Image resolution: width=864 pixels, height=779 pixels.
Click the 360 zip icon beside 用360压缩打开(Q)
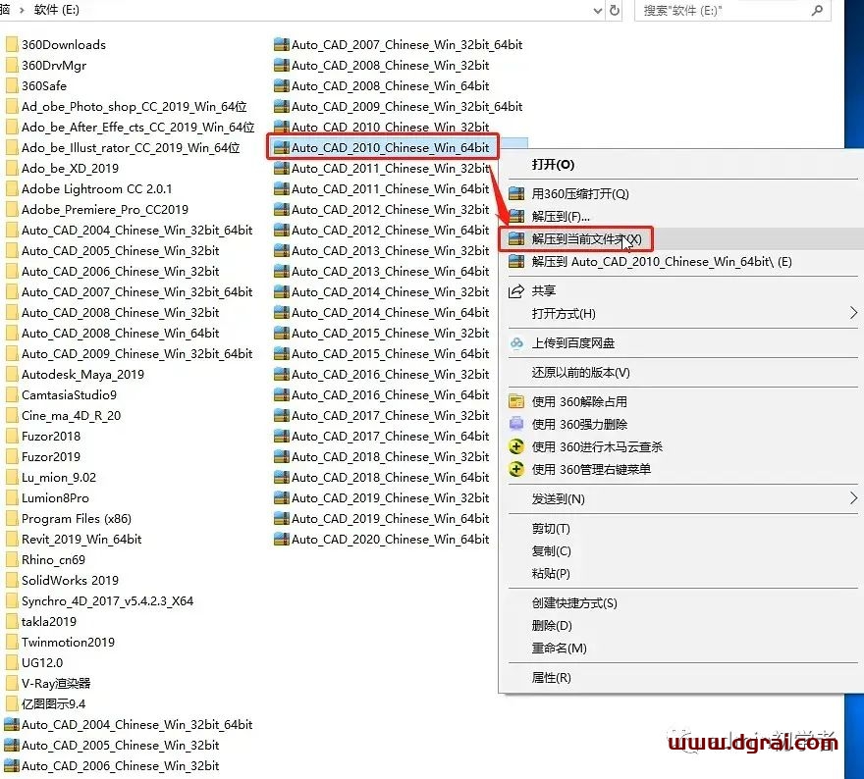pos(516,194)
